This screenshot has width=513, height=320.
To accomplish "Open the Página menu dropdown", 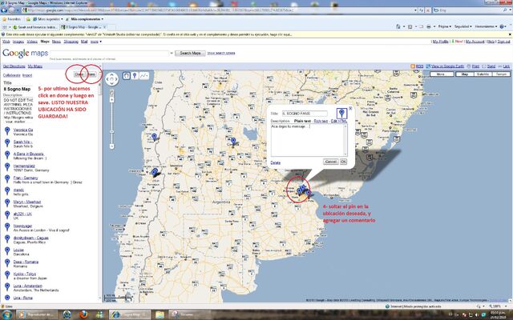I will tap(445, 26).
